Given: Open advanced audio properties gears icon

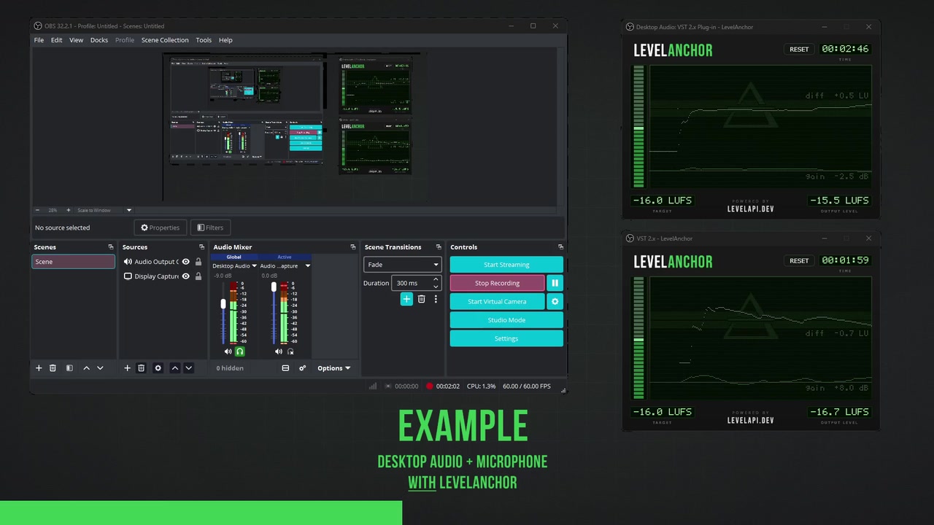Looking at the screenshot, I should point(302,368).
